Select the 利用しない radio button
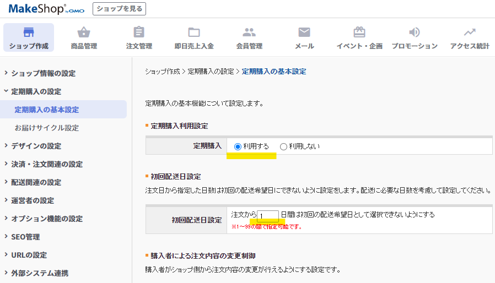The image size is (495, 283). 284,146
